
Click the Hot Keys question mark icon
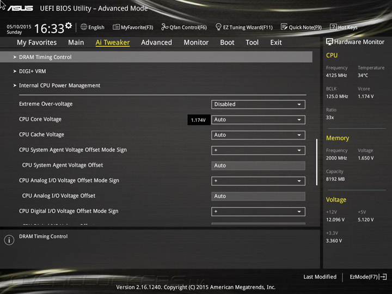click(333, 27)
